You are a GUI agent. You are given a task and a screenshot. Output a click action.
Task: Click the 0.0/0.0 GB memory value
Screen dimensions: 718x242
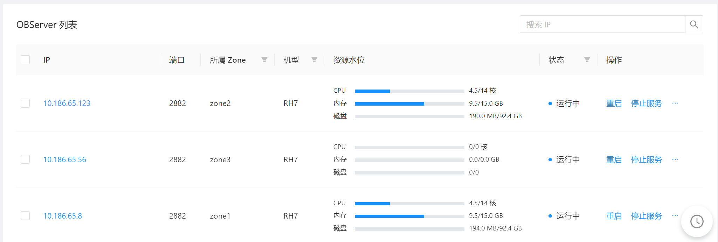[484, 159]
